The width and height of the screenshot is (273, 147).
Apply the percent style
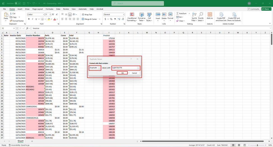[x=111, y=19]
